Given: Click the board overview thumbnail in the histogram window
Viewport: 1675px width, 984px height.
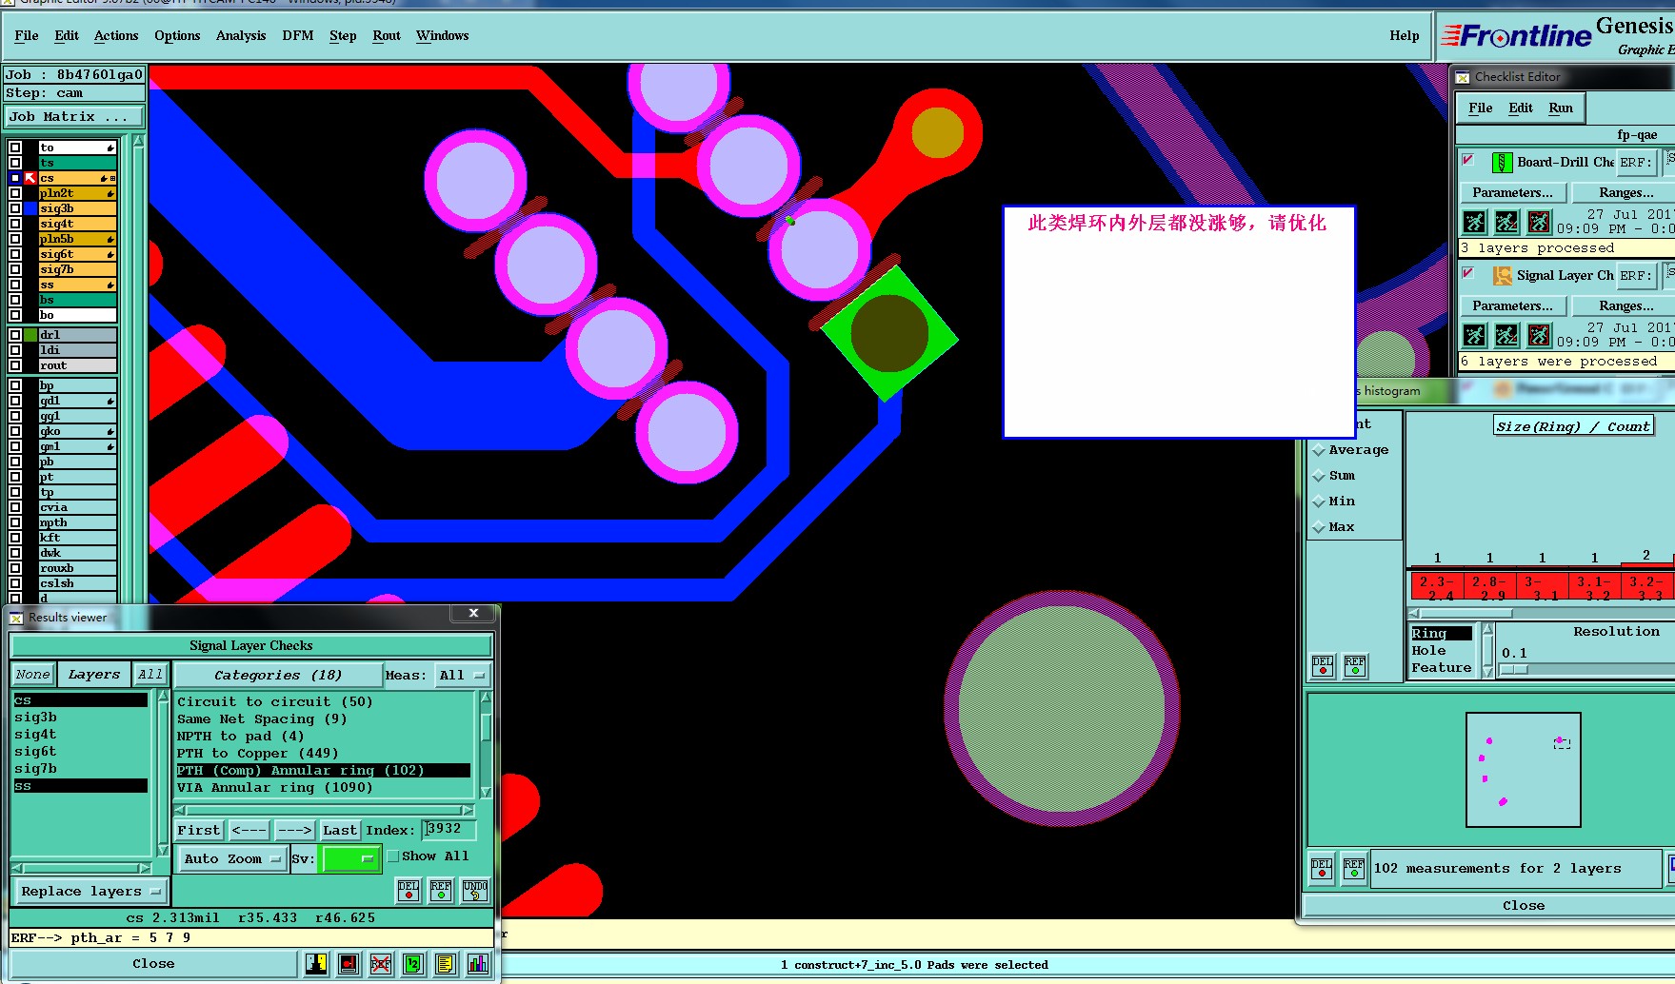Looking at the screenshot, I should 1523,770.
